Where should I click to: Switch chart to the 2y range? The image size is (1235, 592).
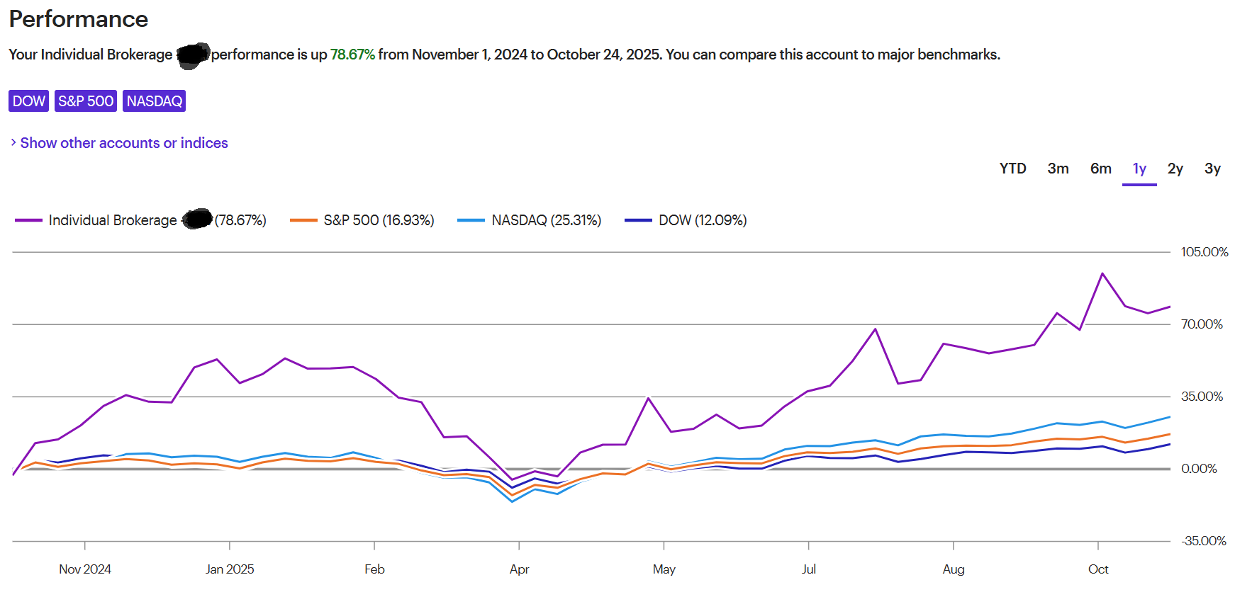tap(1175, 169)
